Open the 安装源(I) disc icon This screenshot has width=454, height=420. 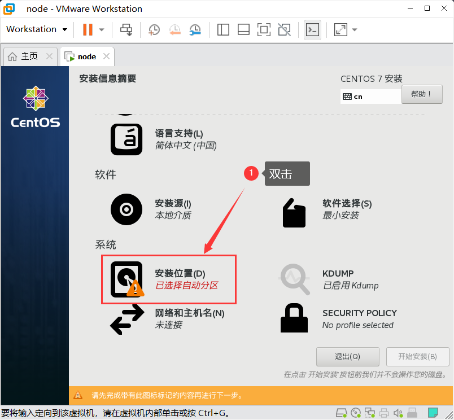pyautogui.click(x=126, y=209)
